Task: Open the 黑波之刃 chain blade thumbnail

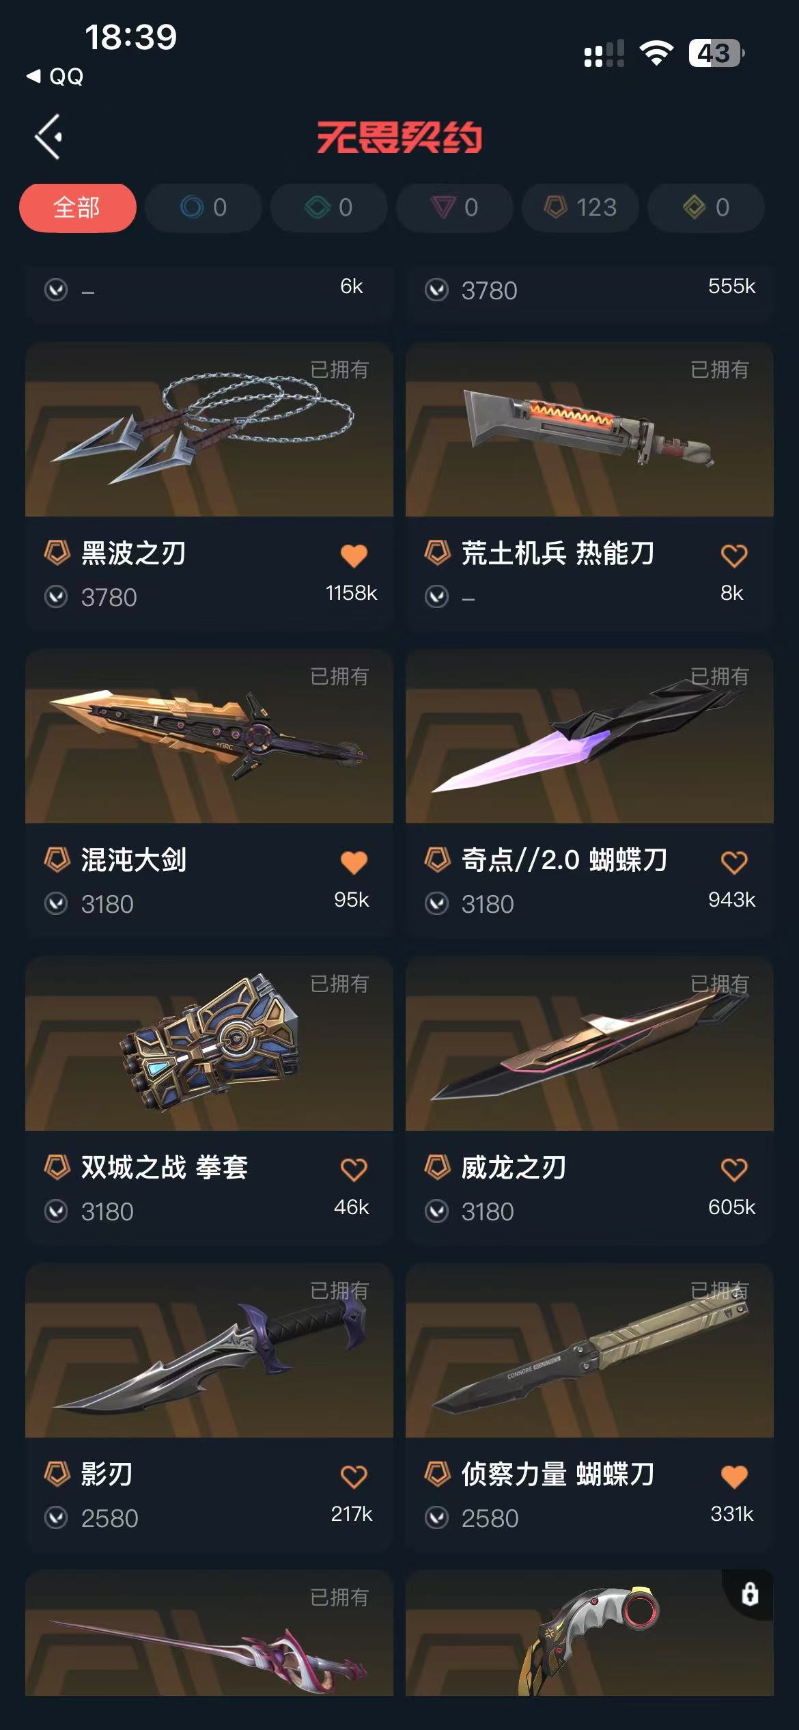Action: pos(209,429)
